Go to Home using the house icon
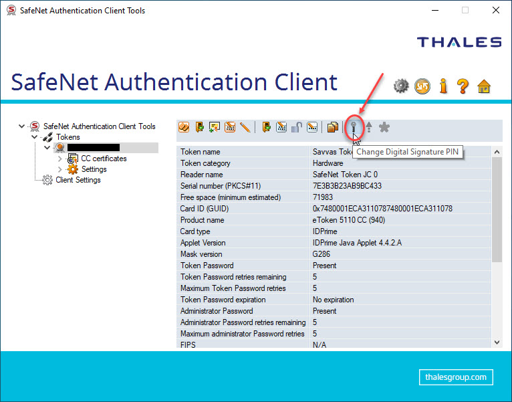512x402 pixels. [x=484, y=86]
